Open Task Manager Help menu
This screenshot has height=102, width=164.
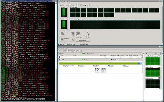69,3
